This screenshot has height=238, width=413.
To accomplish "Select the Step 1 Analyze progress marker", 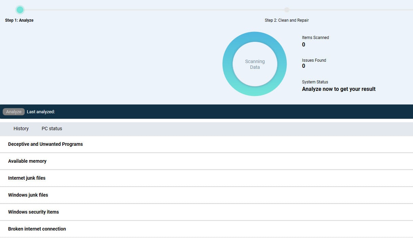I will coord(20,10).
